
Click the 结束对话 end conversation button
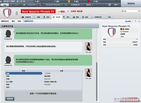(x=10, y=99)
